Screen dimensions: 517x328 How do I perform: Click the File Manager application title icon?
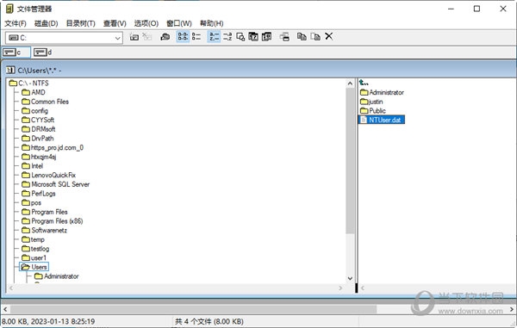click(9, 9)
